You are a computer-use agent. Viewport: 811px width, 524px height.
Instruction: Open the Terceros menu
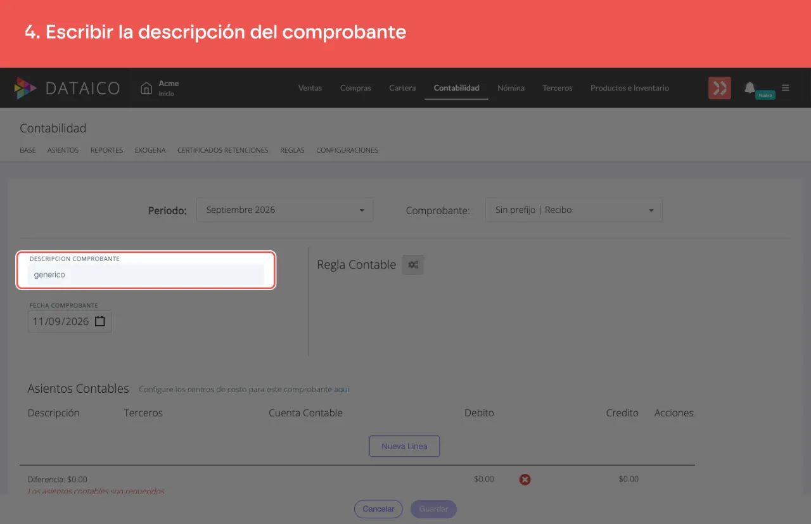point(558,88)
